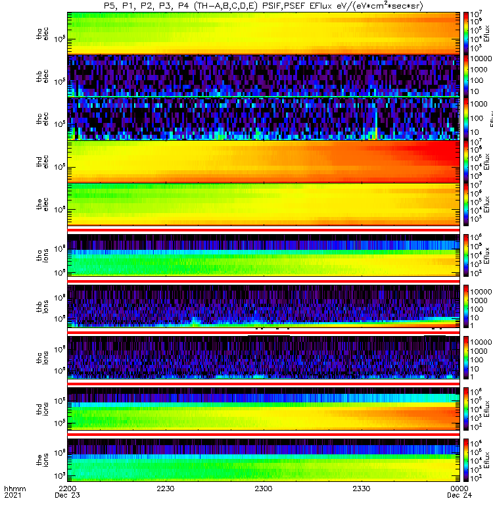Click the 0000 time tick label
The width and height of the screenshot is (493, 526).
tap(459, 489)
